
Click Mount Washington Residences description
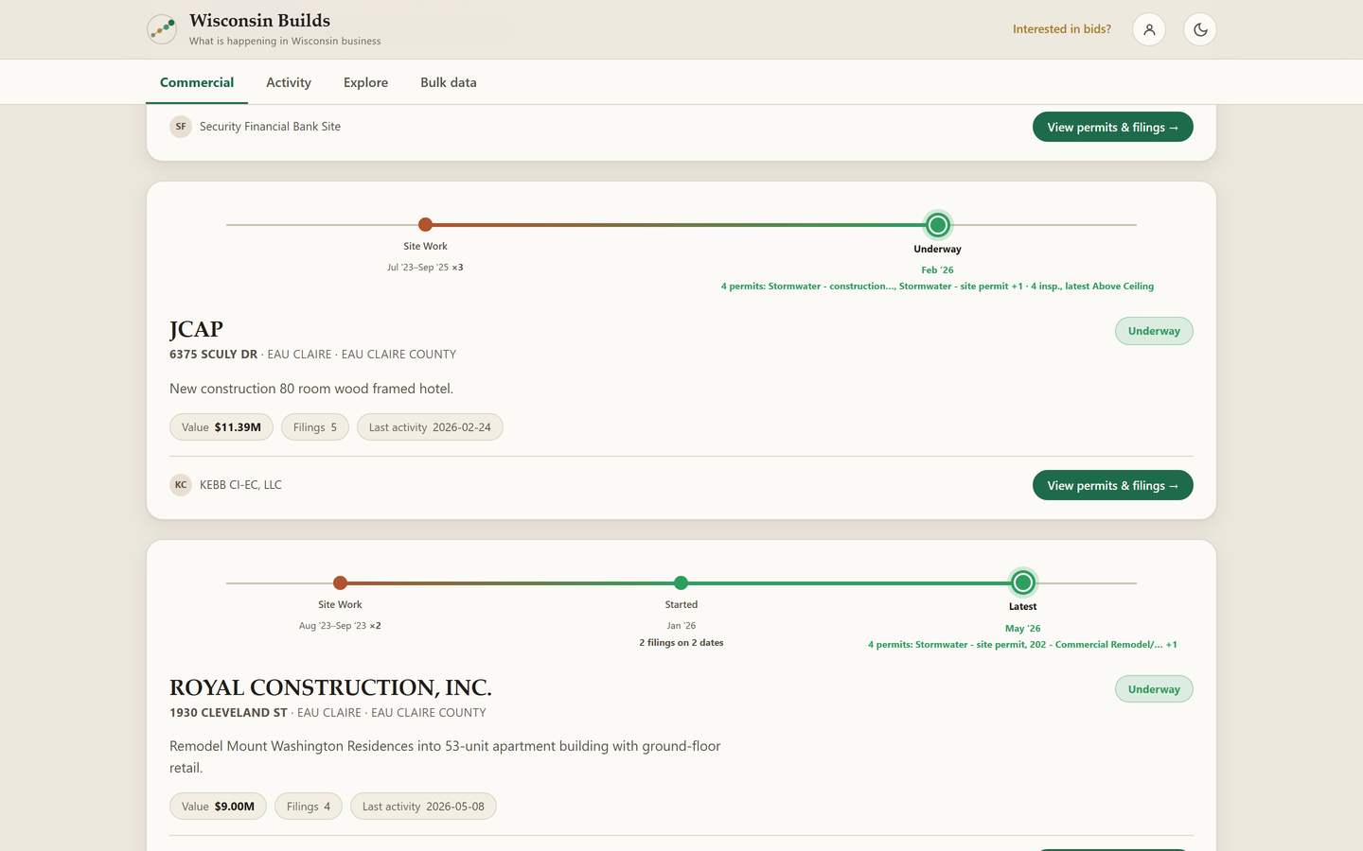tap(445, 756)
